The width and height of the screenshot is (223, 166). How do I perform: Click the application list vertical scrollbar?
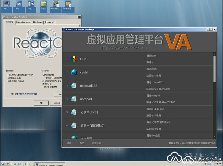pyautogui.click(x=214, y=69)
